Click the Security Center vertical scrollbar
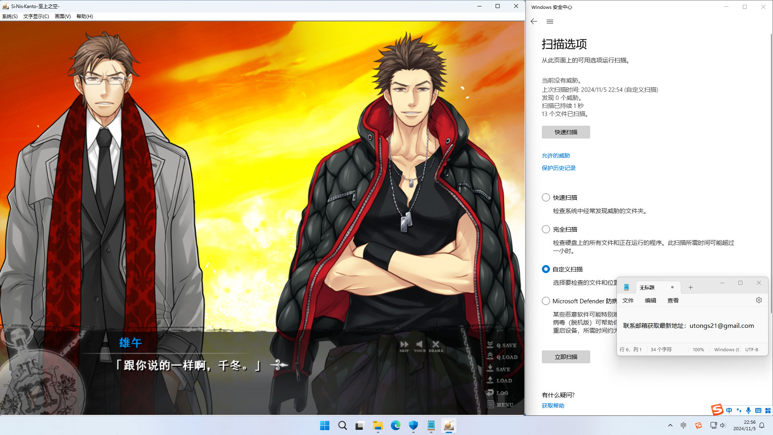Viewport: 773px width, 435px height. click(771, 173)
